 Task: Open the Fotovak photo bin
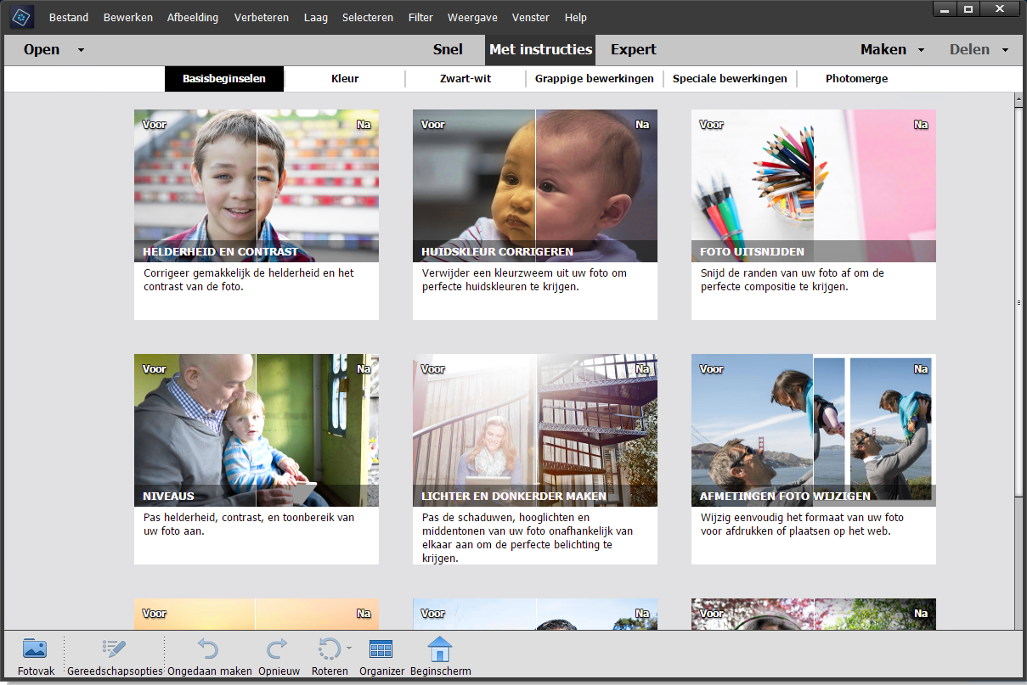[x=36, y=656]
